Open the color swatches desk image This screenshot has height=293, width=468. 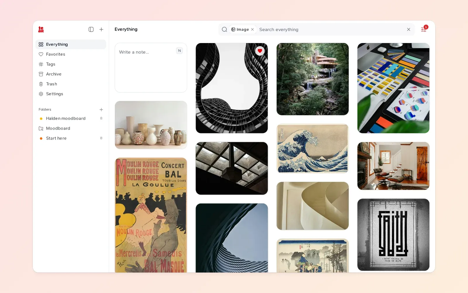tap(393, 88)
